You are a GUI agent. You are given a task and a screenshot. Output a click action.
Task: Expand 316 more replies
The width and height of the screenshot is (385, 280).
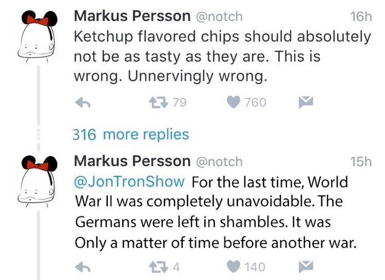pos(131,135)
